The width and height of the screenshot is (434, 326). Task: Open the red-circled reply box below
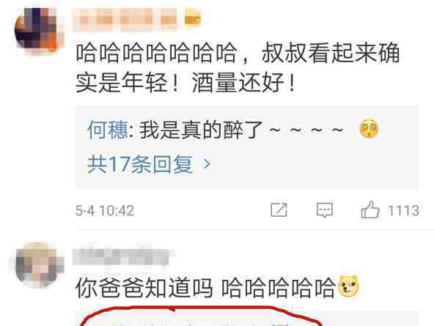[x=202, y=317]
